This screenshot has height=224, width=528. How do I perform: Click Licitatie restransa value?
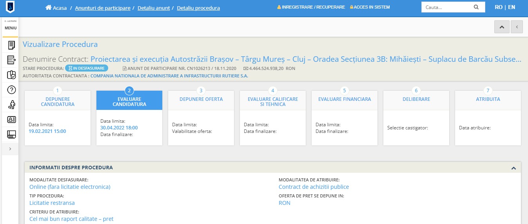click(52, 203)
